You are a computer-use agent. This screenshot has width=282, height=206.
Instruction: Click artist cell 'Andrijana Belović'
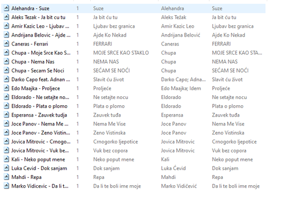pyautogui.click(x=180, y=35)
